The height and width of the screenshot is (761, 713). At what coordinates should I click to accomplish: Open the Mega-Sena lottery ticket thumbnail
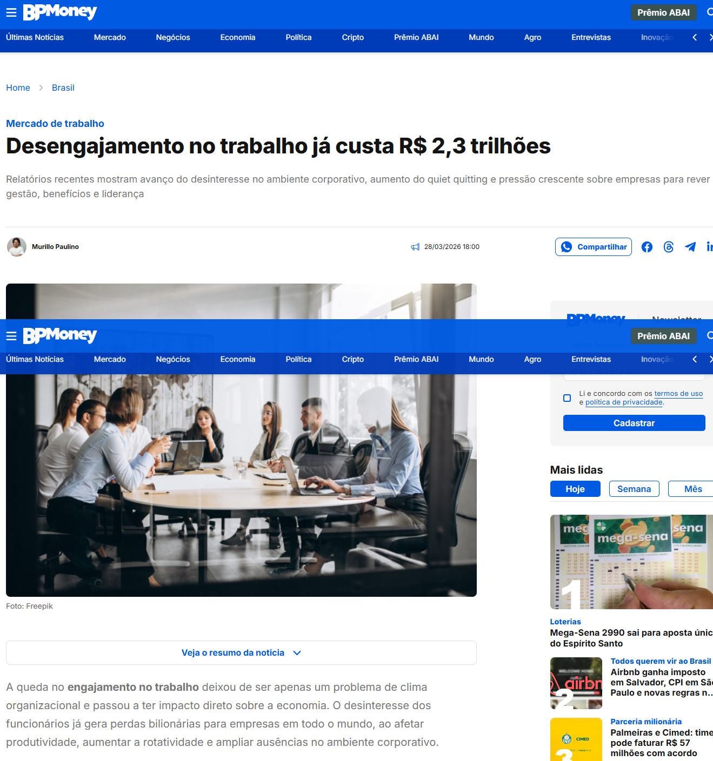point(631,562)
